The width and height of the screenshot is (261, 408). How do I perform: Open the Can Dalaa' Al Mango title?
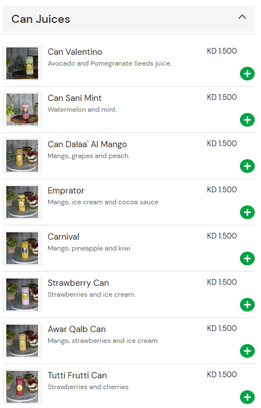(x=87, y=144)
